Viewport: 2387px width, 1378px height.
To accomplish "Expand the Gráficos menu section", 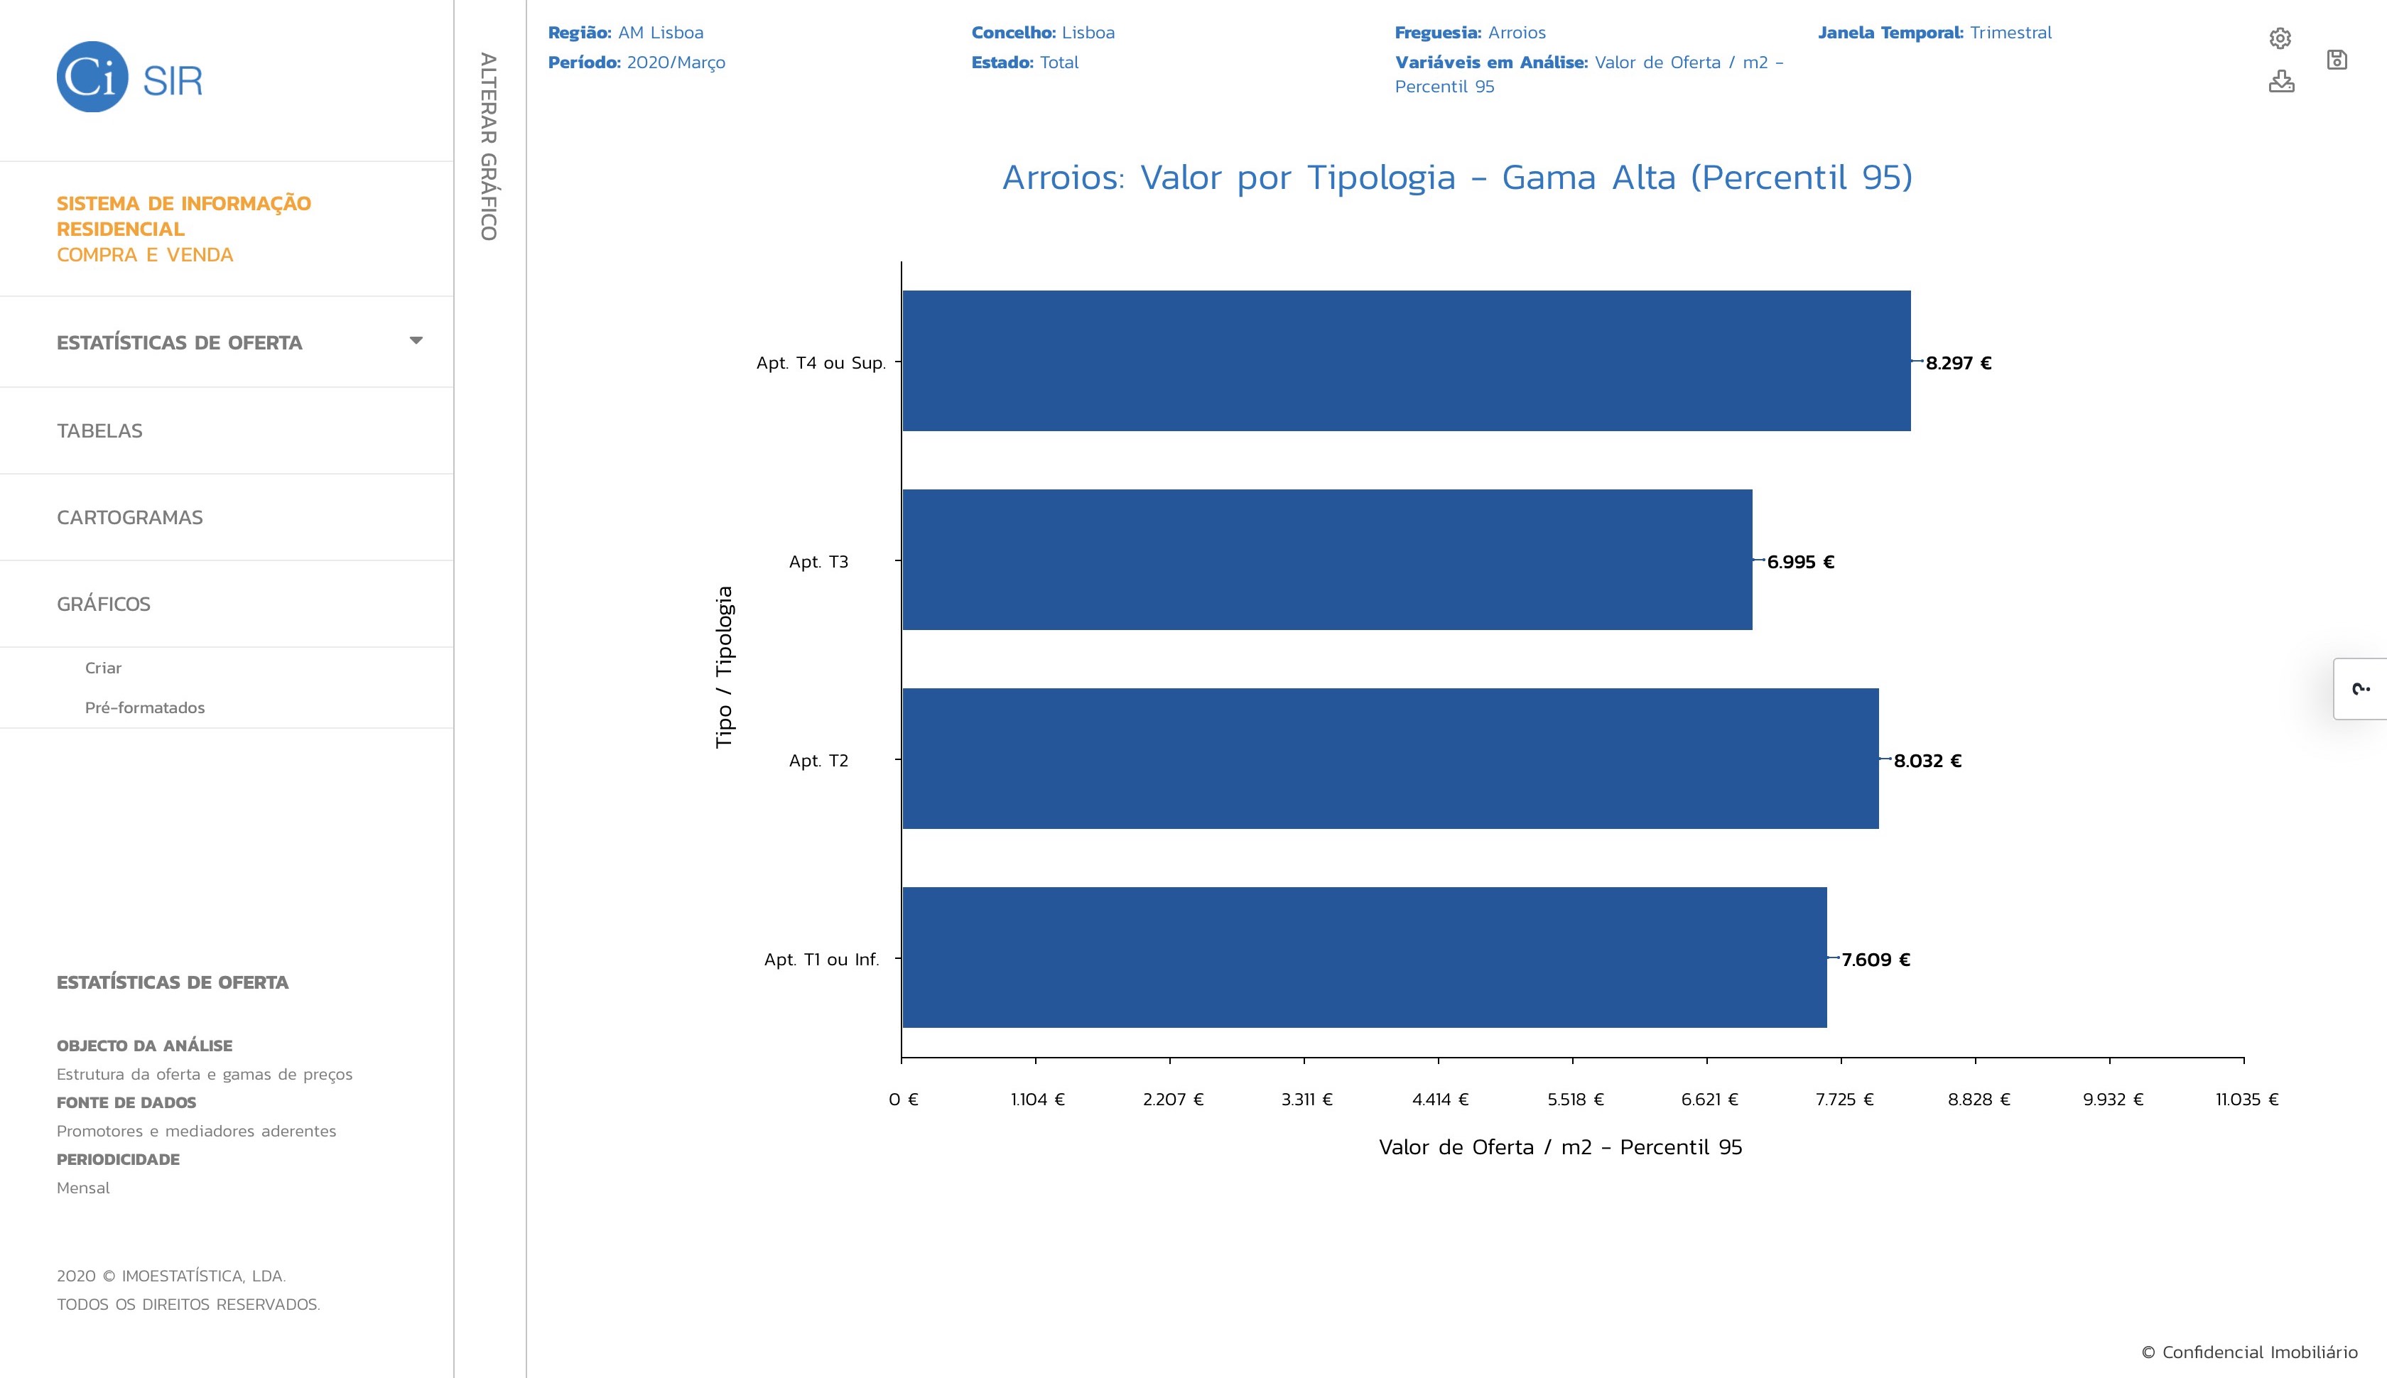I will 103,604.
